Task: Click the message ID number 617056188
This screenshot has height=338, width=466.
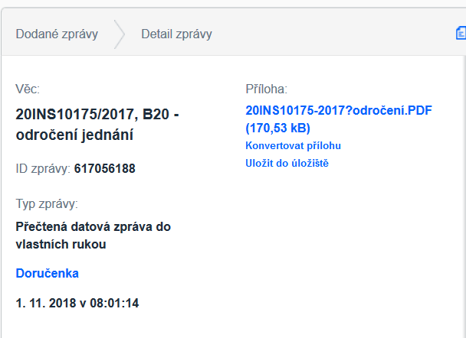Action: click(x=104, y=167)
